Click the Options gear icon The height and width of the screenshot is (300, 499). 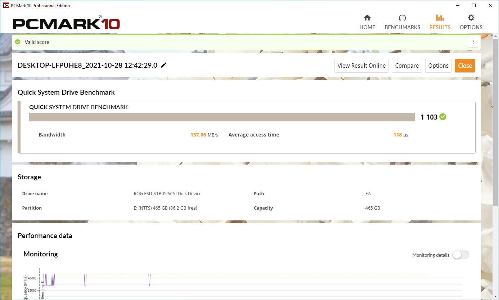coord(471,18)
